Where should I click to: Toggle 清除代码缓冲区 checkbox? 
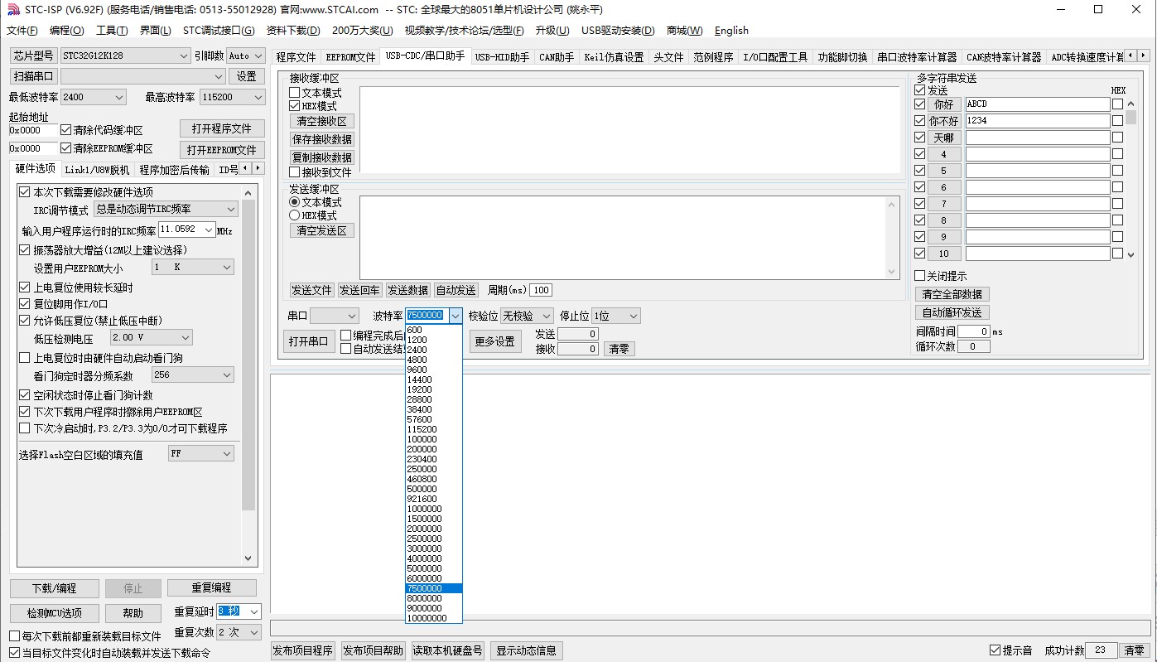pyautogui.click(x=66, y=130)
